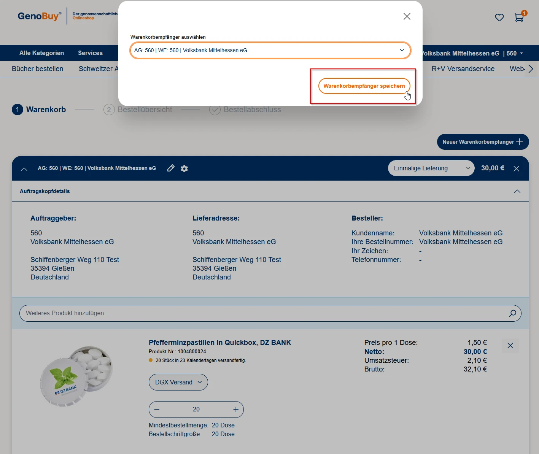Increase quantity with plus button
The height and width of the screenshot is (454, 539).
(236, 410)
